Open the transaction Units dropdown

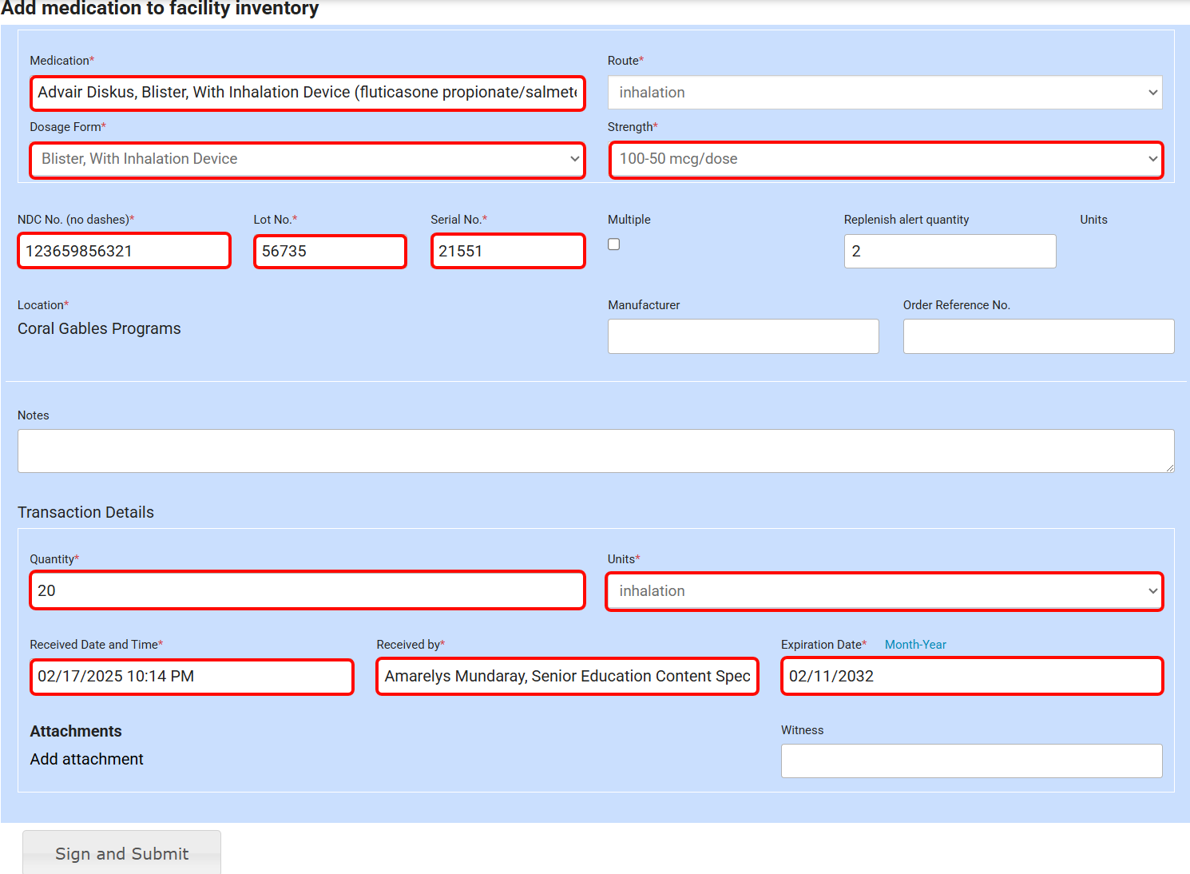pyautogui.click(x=884, y=592)
